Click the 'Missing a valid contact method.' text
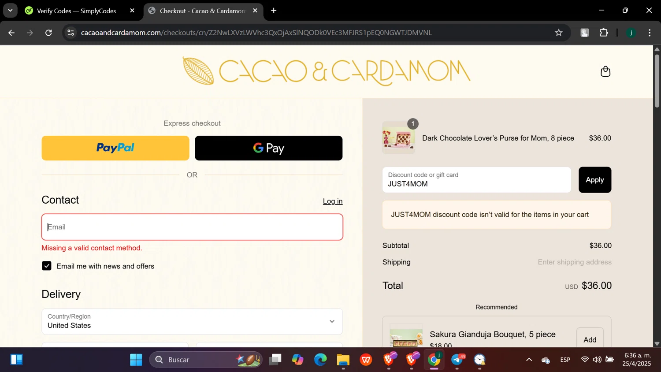Image resolution: width=661 pixels, height=372 pixels. tap(92, 248)
